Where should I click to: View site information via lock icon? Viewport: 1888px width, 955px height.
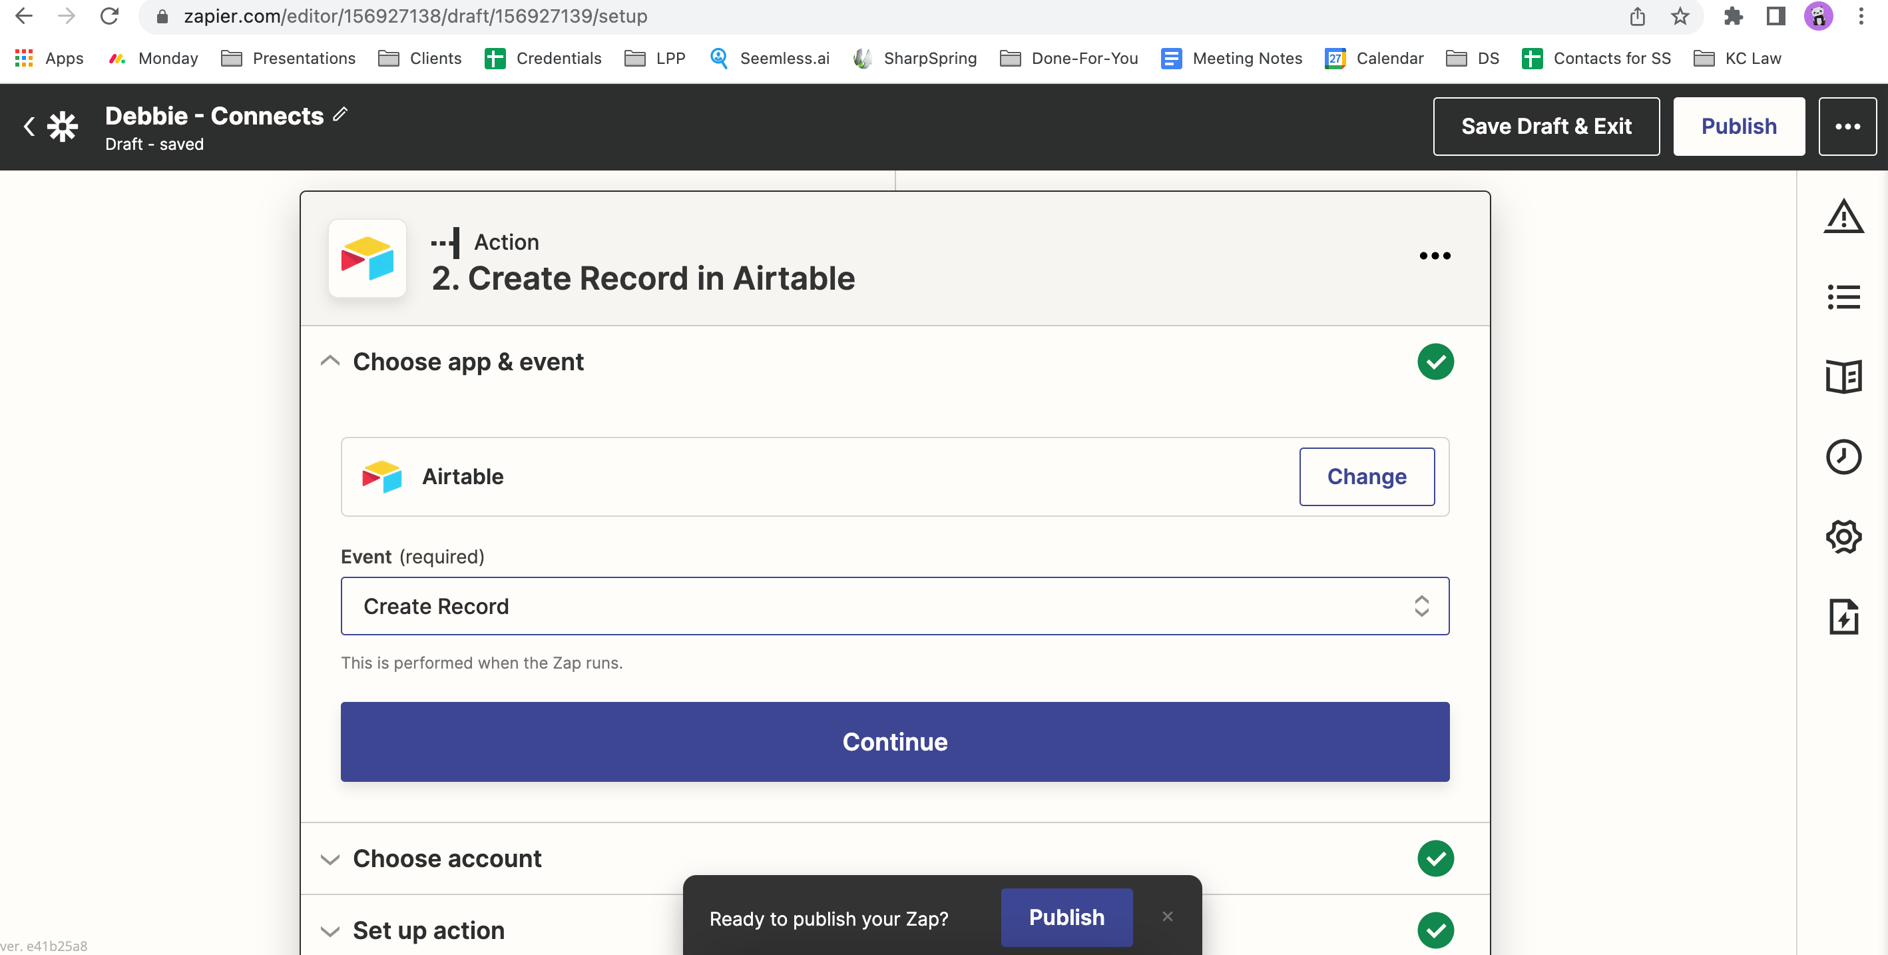[162, 16]
